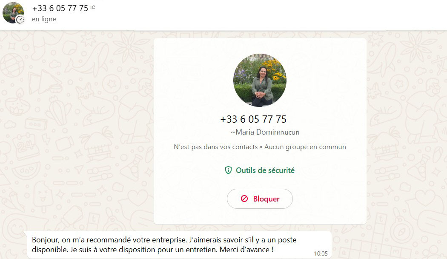
Task: Click the "en ligne" status text
Action: click(x=44, y=19)
